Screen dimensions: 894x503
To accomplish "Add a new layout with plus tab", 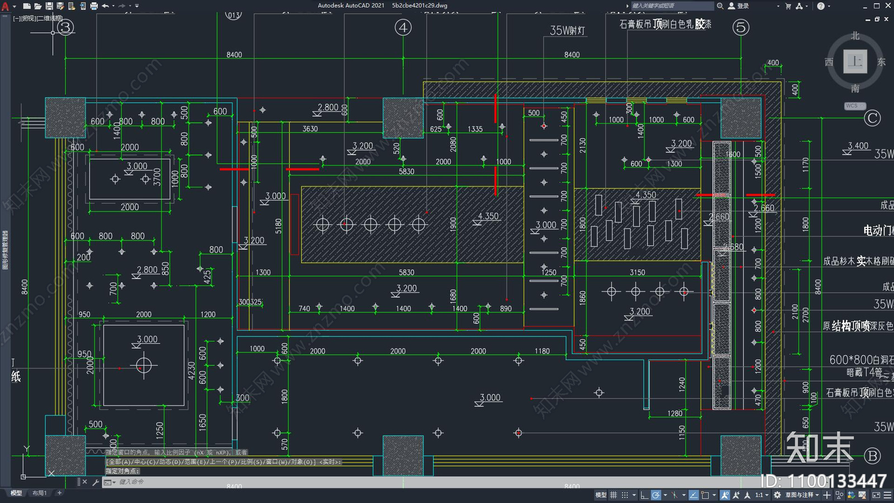I will pos(59,493).
